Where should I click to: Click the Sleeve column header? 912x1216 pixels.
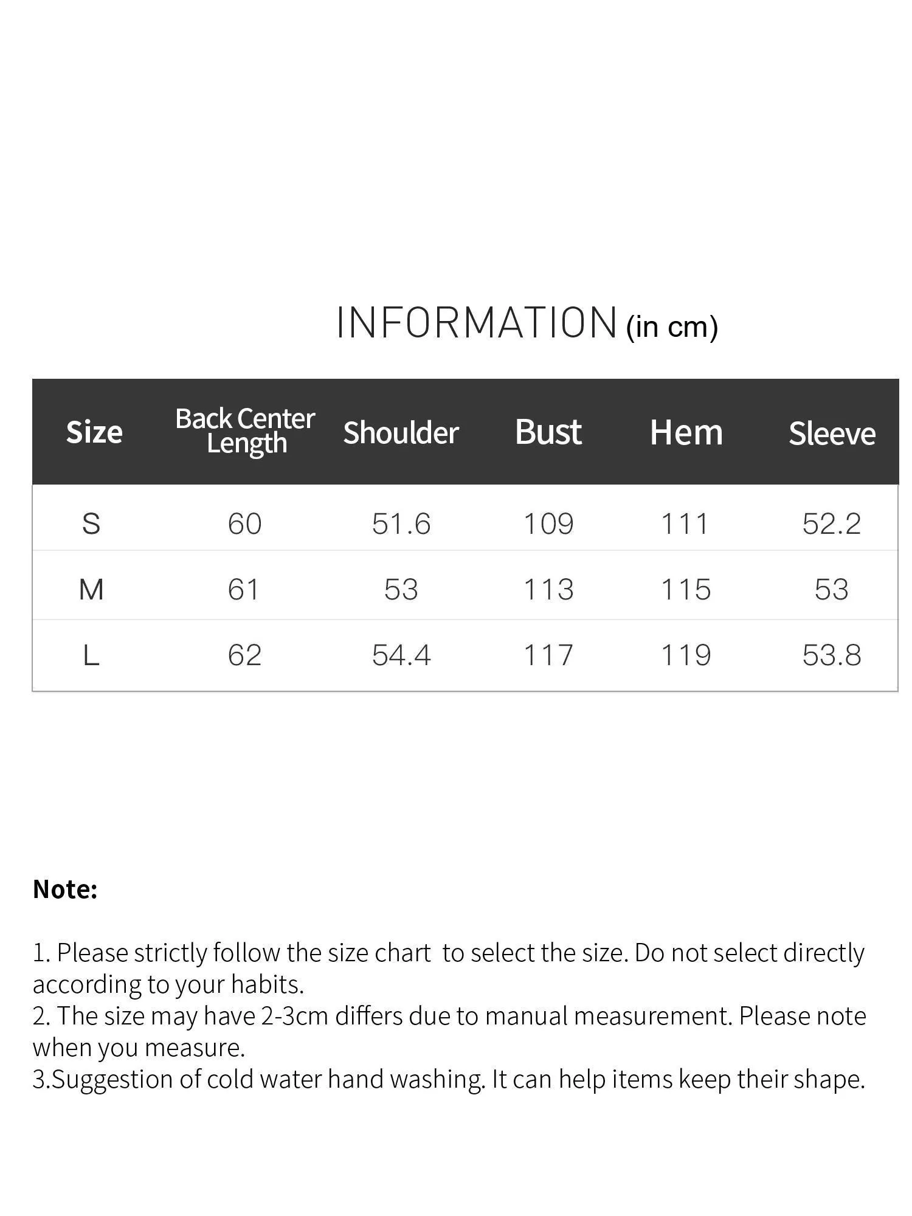[x=832, y=434]
